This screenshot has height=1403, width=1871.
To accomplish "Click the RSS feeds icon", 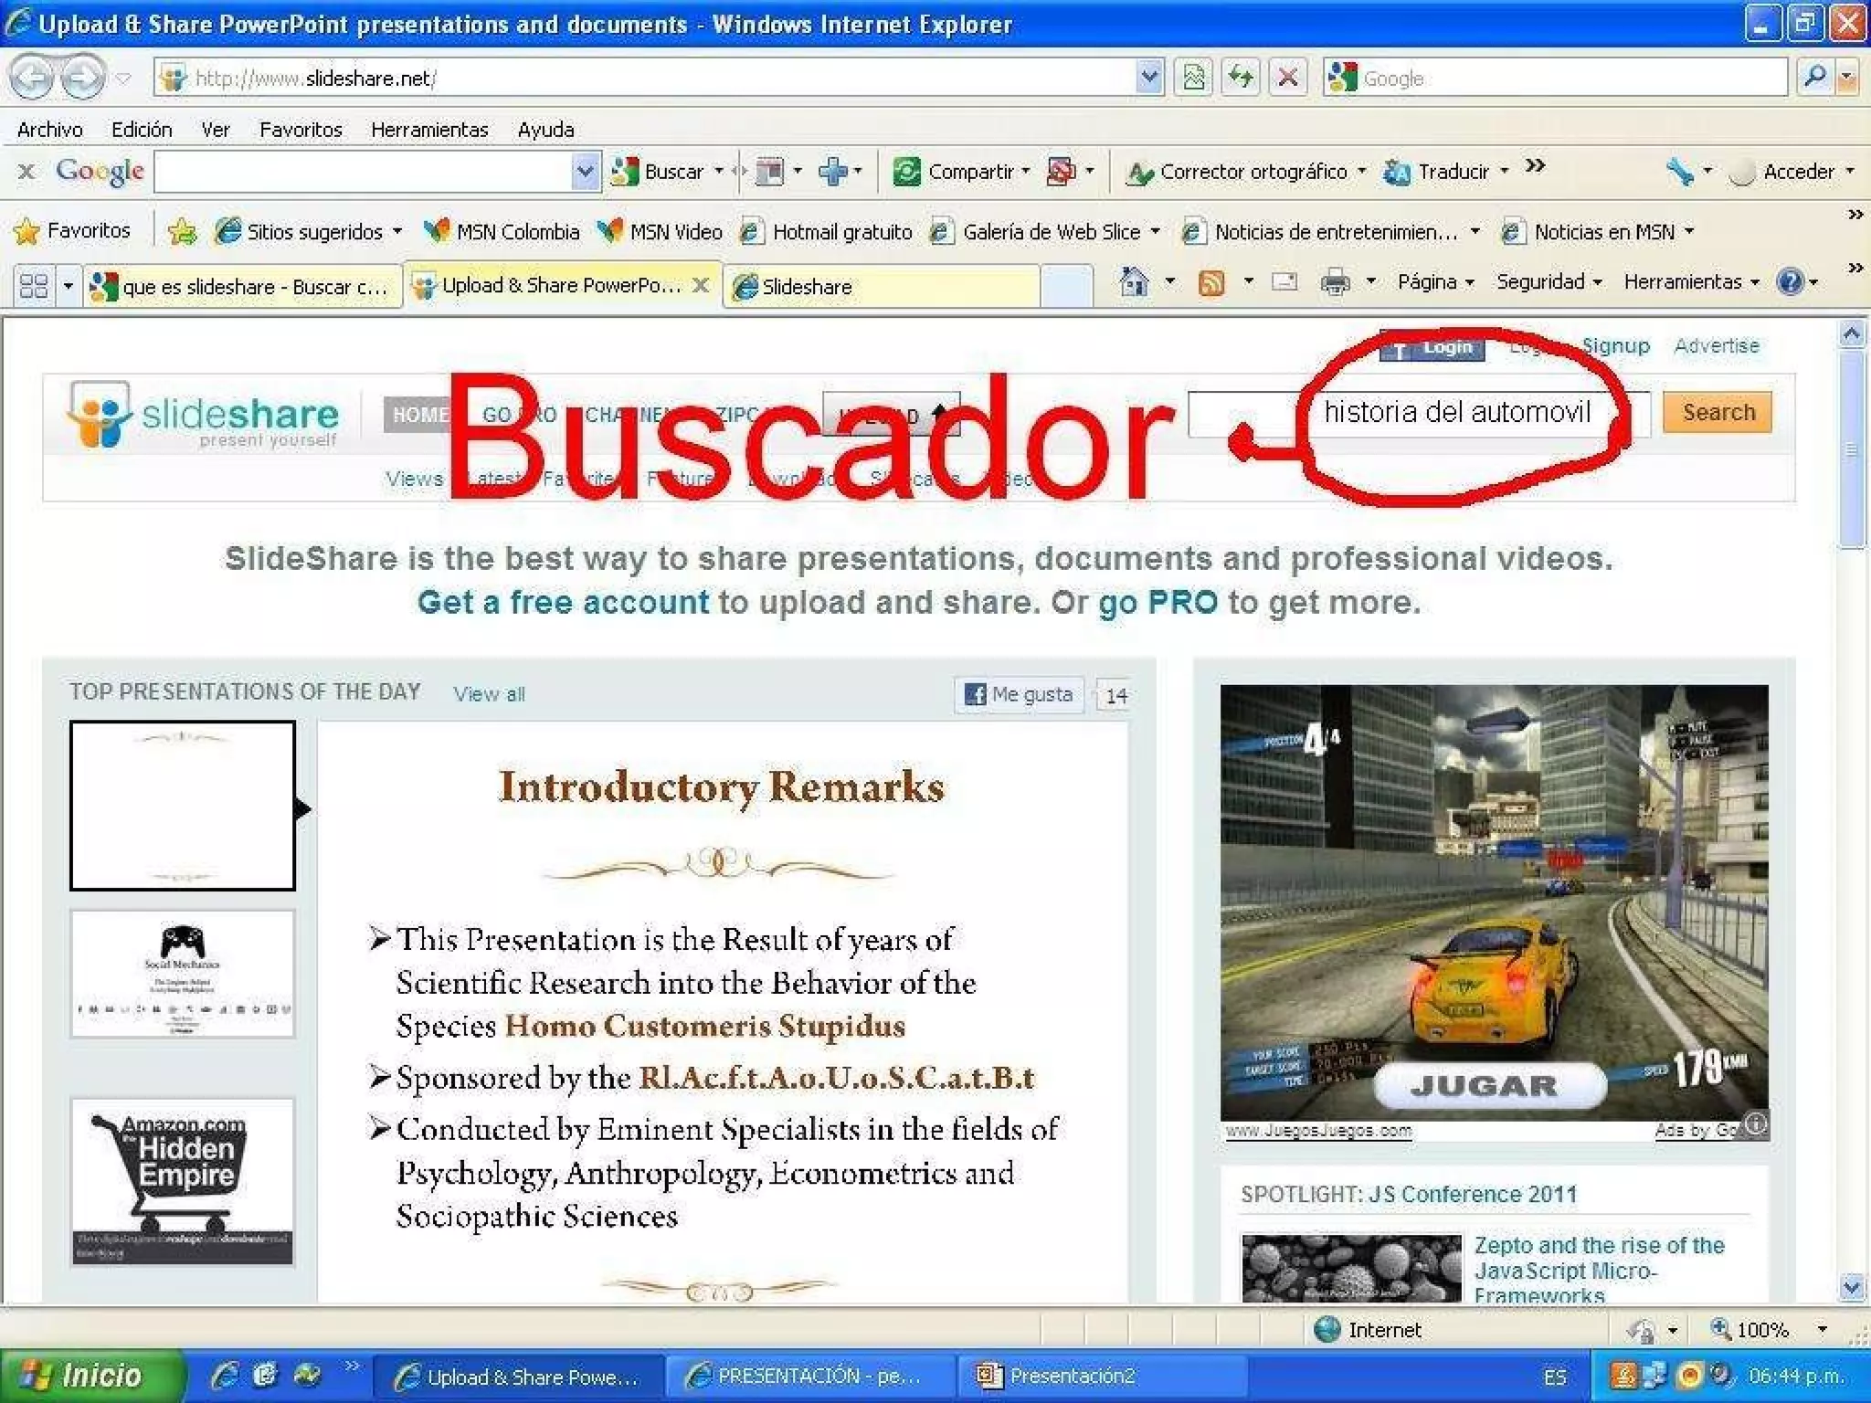I will pos(1211,283).
